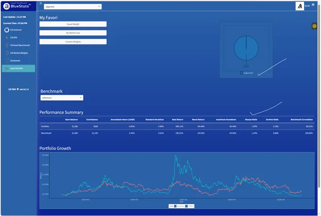Click the yellow sun theme icon
Image resolution: width=321 pixels, height=216 pixels.
(x=314, y=26)
